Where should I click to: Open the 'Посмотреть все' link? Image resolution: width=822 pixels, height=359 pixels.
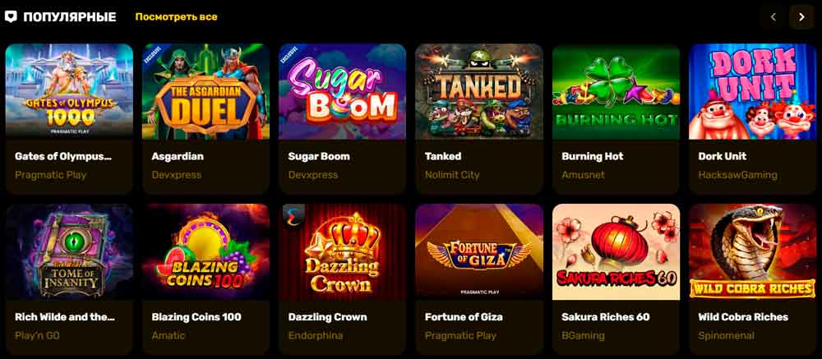coord(176,16)
